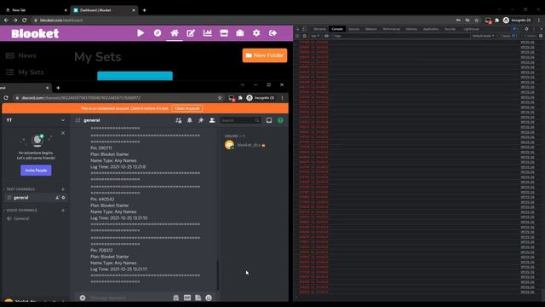Expand the YT server dropdown
The width and height of the screenshot is (545, 307).
[x=62, y=120]
